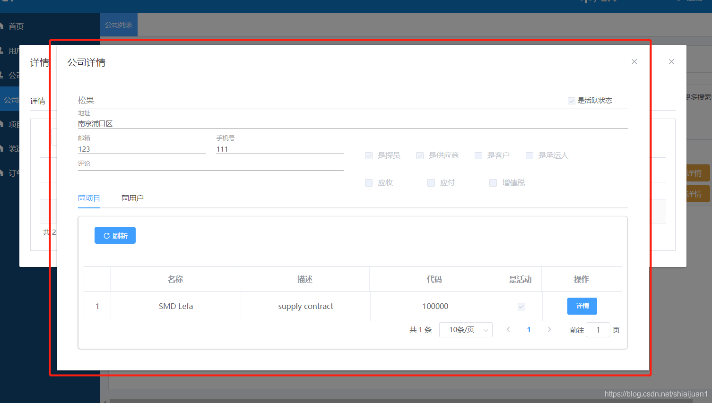
Task: Close the 公司详情 dialog with its X
Action: [x=634, y=62]
